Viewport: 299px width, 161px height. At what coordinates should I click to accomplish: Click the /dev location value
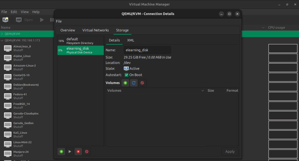127,63
